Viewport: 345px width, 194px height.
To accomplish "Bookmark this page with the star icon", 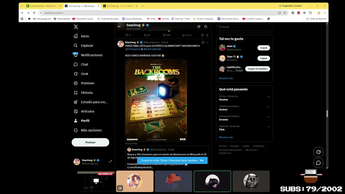I will 285,13.
